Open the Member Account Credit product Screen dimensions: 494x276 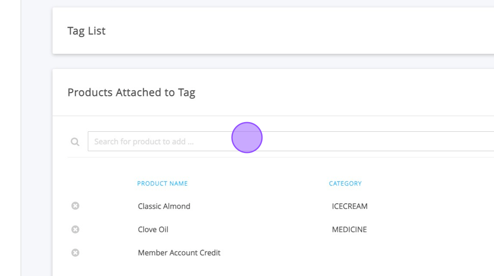[179, 253]
